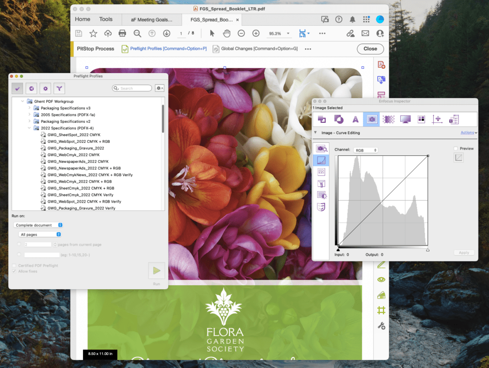Click Apply in Enfocus Inspector
Viewport: 489px width, 368px height.
464,252
